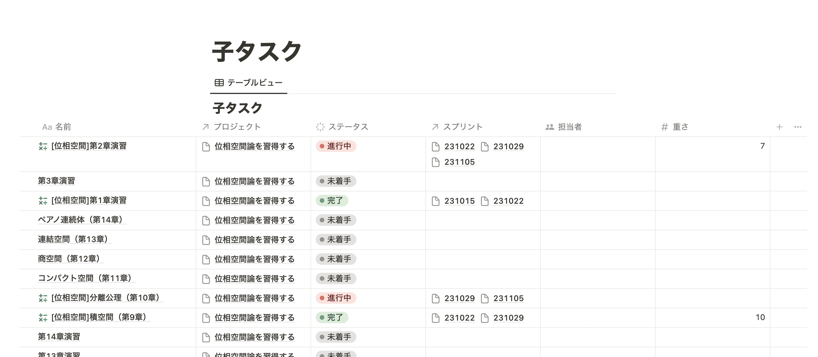This screenshot has height=357, width=818.
Task: Open the テーブルビュー tab
Action: (249, 83)
